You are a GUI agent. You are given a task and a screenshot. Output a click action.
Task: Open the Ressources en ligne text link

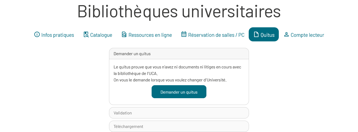click(x=150, y=35)
